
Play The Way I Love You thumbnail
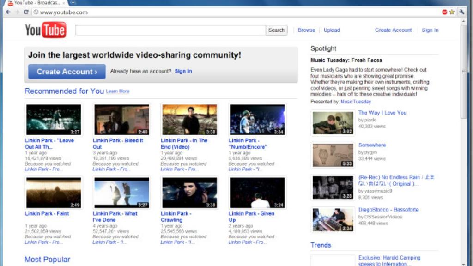333,123
